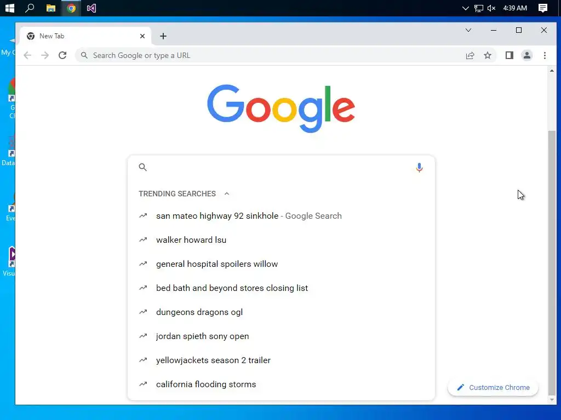Choose walker howard lsu suggestion
Viewport: 561px width, 420px height.
click(x=281, y=240)
